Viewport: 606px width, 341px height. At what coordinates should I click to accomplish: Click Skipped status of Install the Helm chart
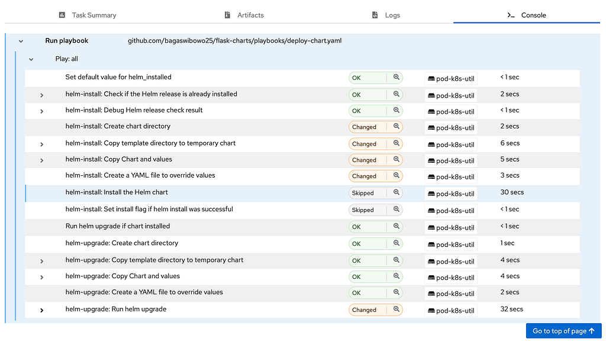pyautogui.click(x=368, y=193)
